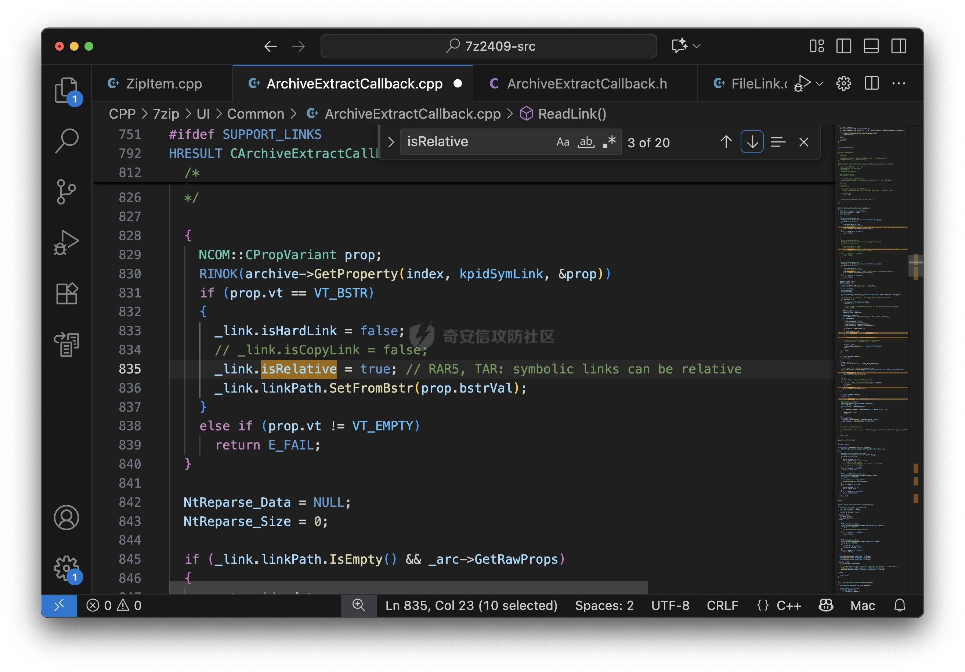Toggle Match Case in find widget
The width and height of the screenshot is (965, 672).
(562, 142)
